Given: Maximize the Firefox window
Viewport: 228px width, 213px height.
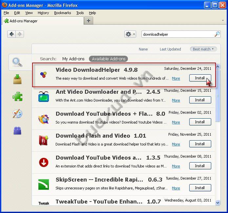Looking at the screenshot, I should pyautogui.click(x=215, y=5).
